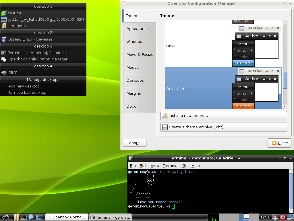Viewport: 294px width, 221px height.
Task: Click the 19:16 panel clock
Action: click(265, 217)
